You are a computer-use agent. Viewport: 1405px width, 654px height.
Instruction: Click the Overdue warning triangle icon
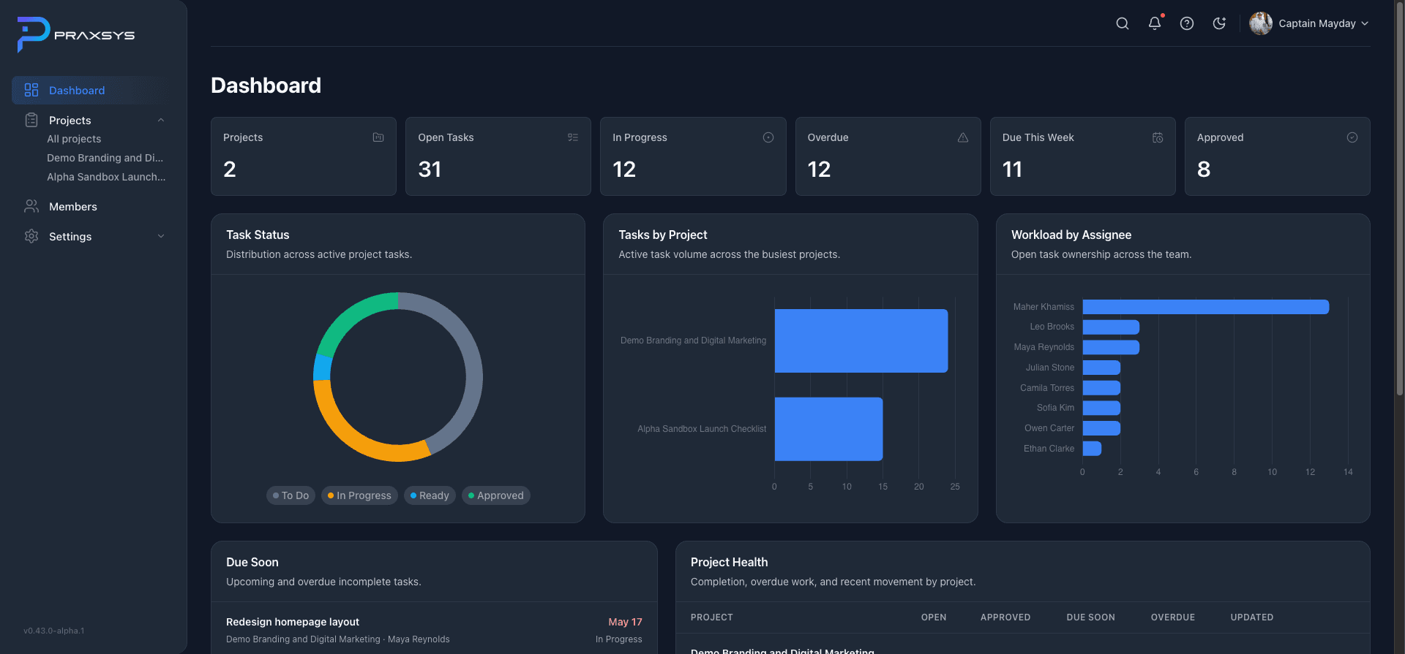(963, 137)
